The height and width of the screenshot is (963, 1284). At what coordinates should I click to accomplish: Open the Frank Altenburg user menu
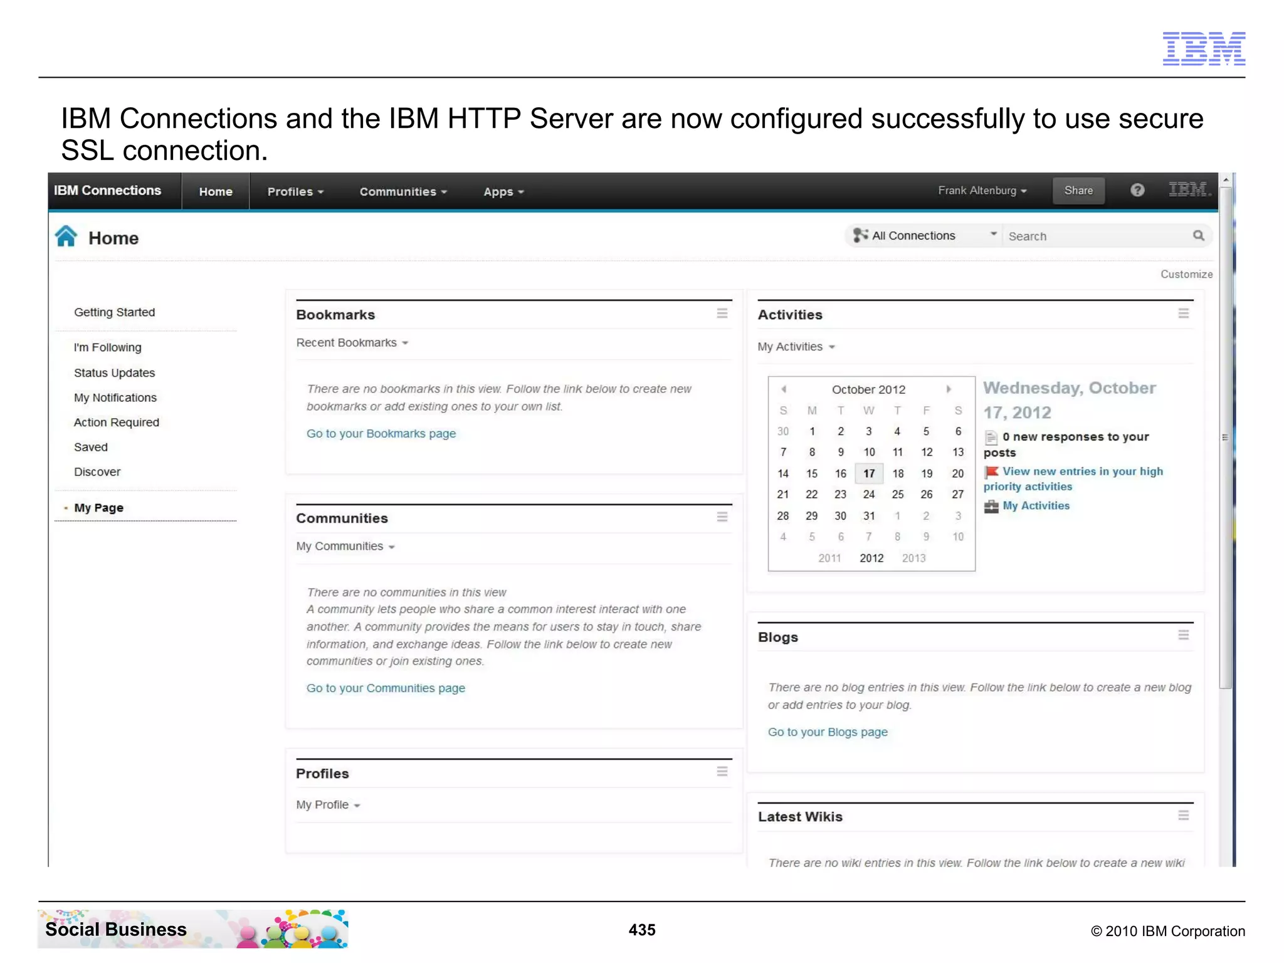click(982, 191)
